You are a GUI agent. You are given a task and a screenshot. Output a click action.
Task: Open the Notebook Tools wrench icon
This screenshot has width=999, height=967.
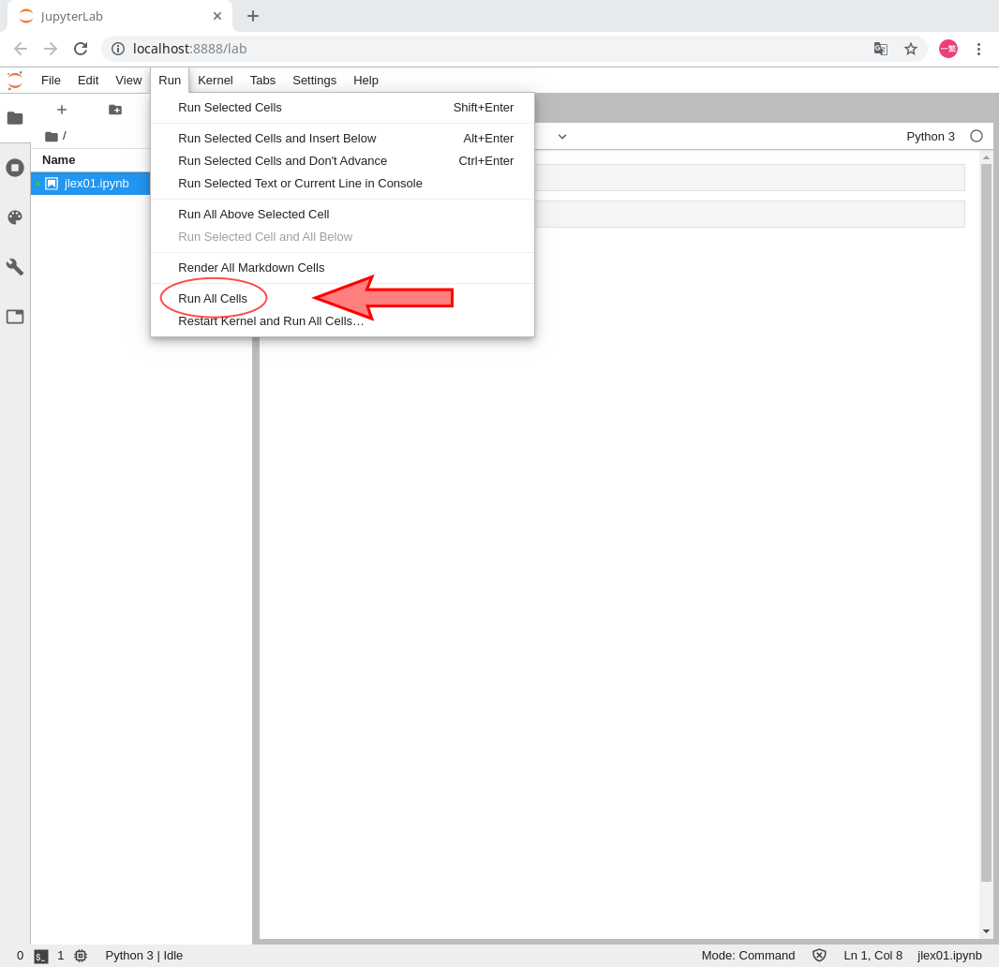tap(15, 267)
